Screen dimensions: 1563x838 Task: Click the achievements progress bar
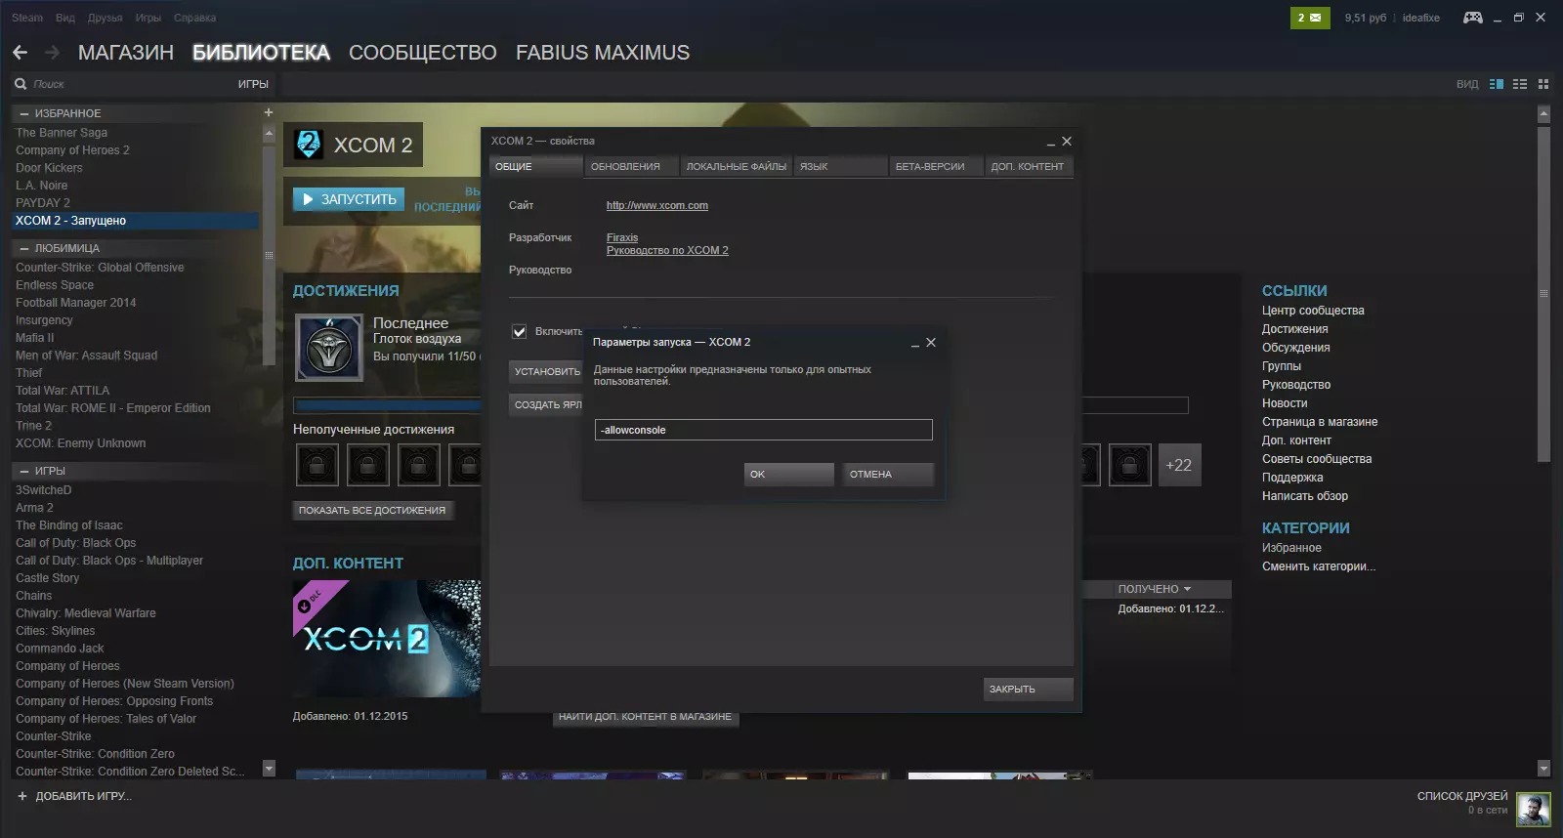(x=740, y=405)
